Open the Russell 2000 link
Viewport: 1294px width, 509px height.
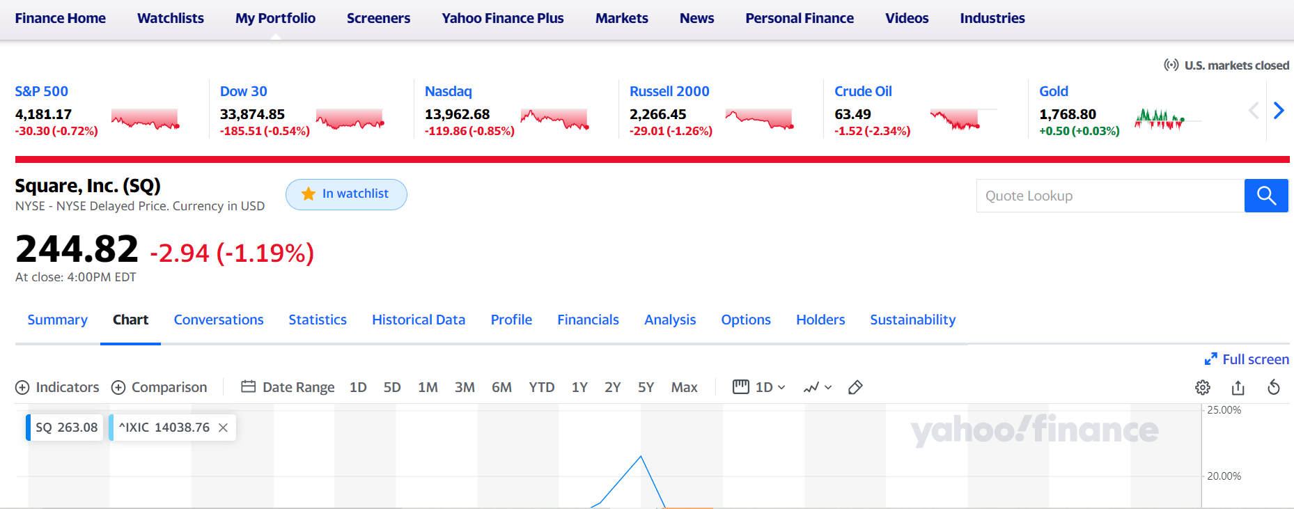tap(669, 91)
